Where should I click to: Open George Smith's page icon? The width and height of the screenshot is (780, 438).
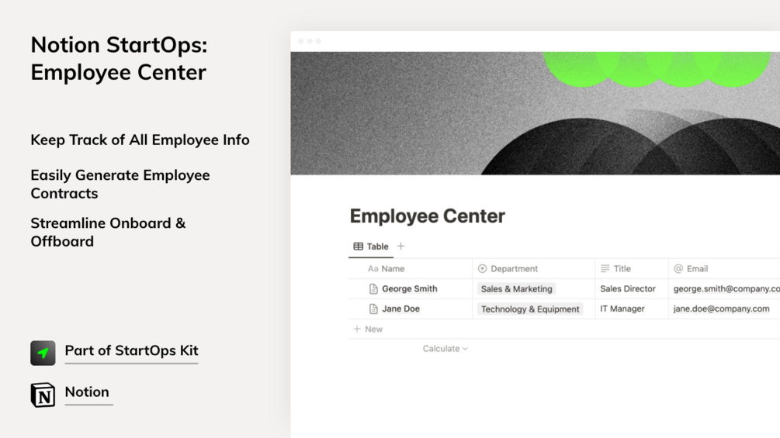pos(373,289)
